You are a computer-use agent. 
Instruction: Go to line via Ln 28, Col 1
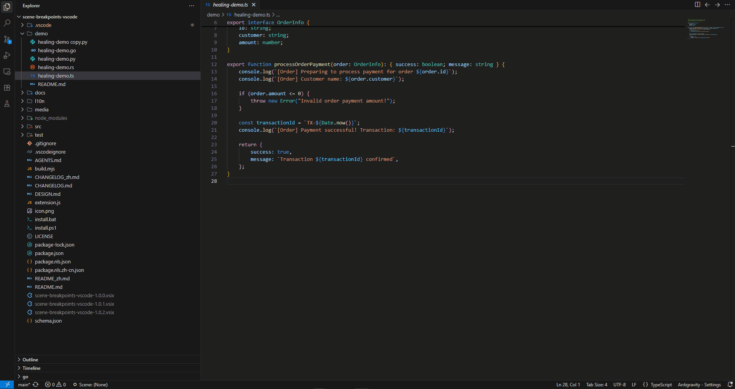pyautogui.click(x=568, y=384)
